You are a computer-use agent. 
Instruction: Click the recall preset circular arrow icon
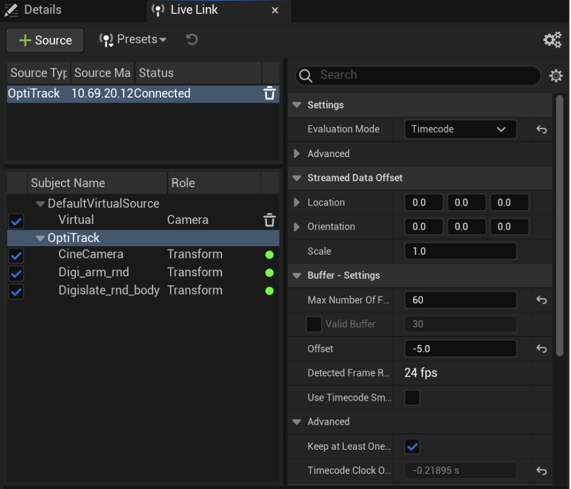click(x=191, y=40)
